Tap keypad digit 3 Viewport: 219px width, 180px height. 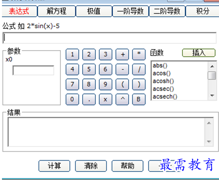106,54
